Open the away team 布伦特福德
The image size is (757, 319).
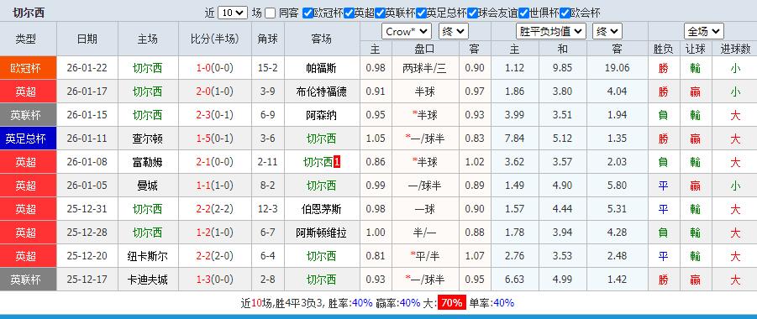pyautogui.click(x=322, y=92)
